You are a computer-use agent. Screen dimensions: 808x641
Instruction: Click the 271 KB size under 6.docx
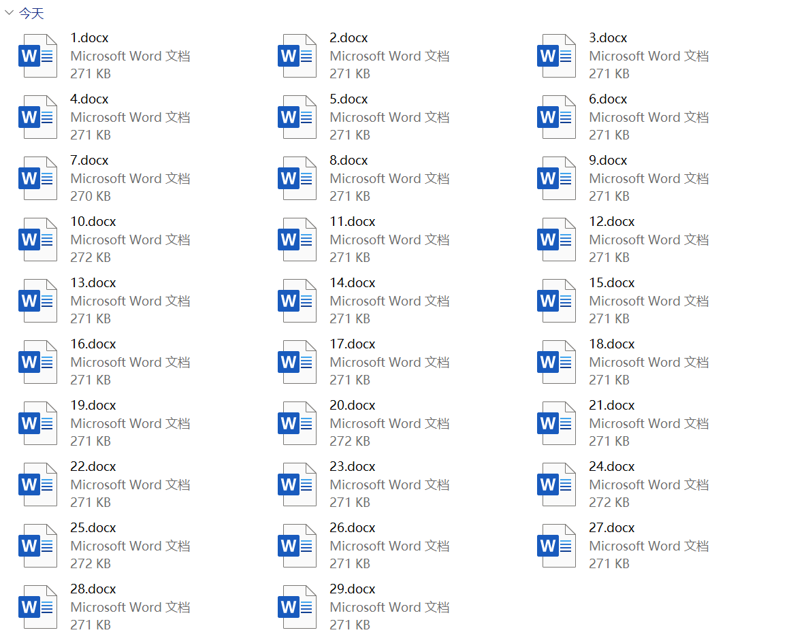click(x=609, y=135)
